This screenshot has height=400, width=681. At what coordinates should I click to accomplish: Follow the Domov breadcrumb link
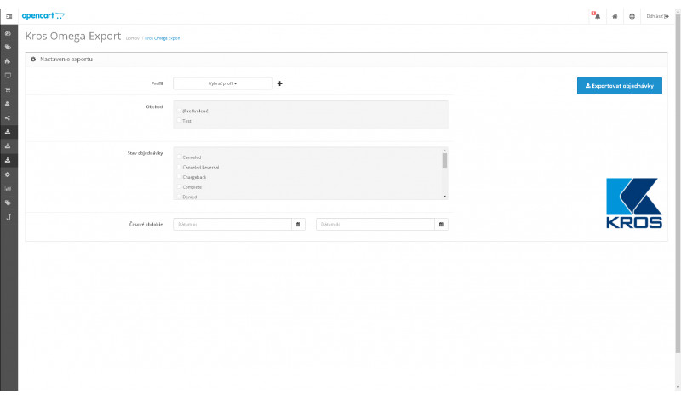(x=133, y=38)
